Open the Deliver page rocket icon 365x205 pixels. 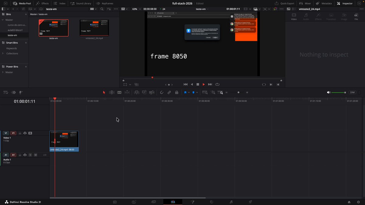(250, 202)
